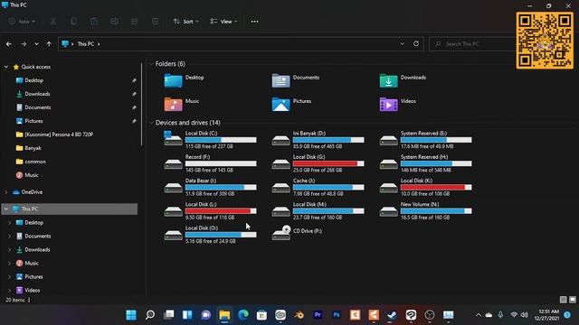Launch Microsoft Edge from taskbar

243,315
